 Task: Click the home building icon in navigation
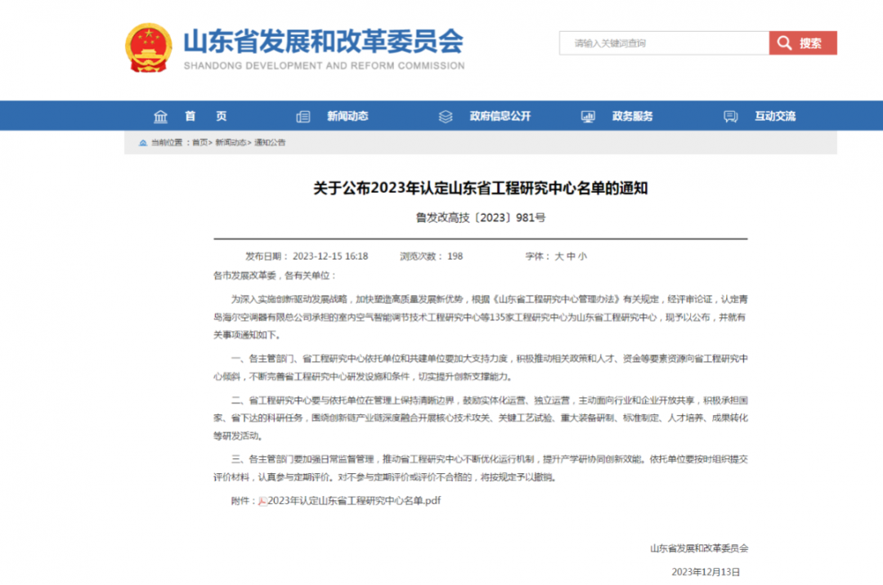pos(161,117)
